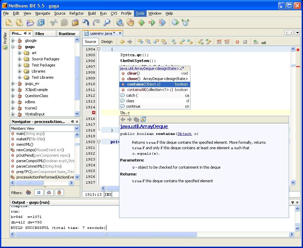The height and width of the screenshot is (248, 303).
Task: Open the Profiler side panel button
Action: (x=5, y=40)
